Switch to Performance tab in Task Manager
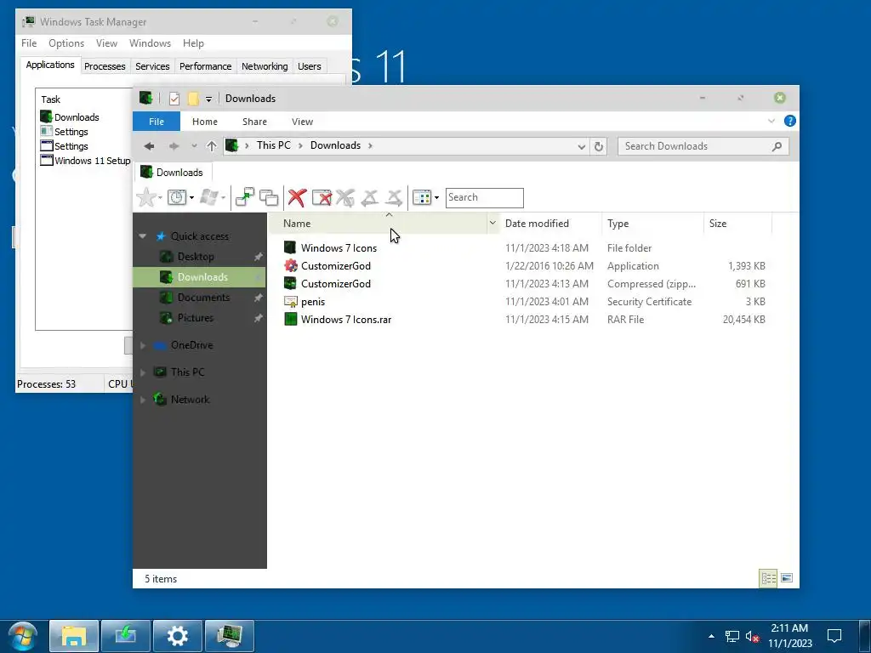871x653 pixels. (206, 66)
